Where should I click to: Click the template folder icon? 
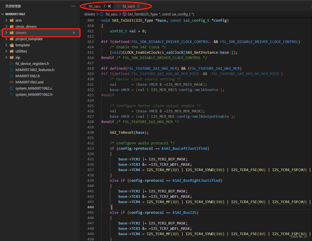(x=12, y=45)
